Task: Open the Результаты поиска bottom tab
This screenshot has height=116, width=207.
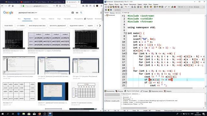Action: point(156,91)
